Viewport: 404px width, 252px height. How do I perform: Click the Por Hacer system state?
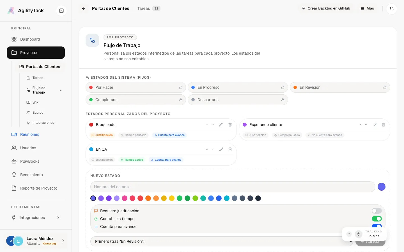click(x=136, y=87)
